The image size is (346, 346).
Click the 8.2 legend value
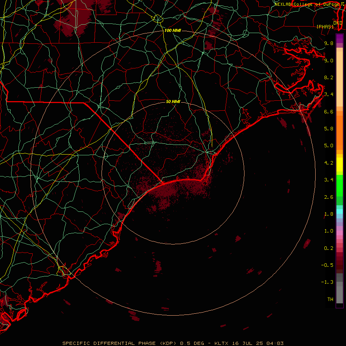(329, 77)
